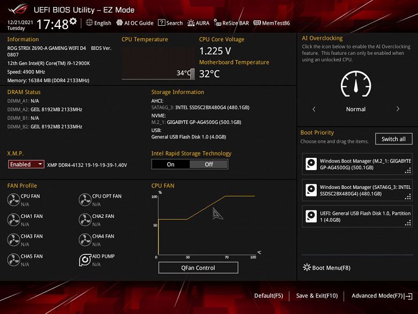Image resolution: width=418 pixels, height=314 pixels.
Task: Click disk icon of INTEL SSD boot entry
Action: [x=311, y=190]
